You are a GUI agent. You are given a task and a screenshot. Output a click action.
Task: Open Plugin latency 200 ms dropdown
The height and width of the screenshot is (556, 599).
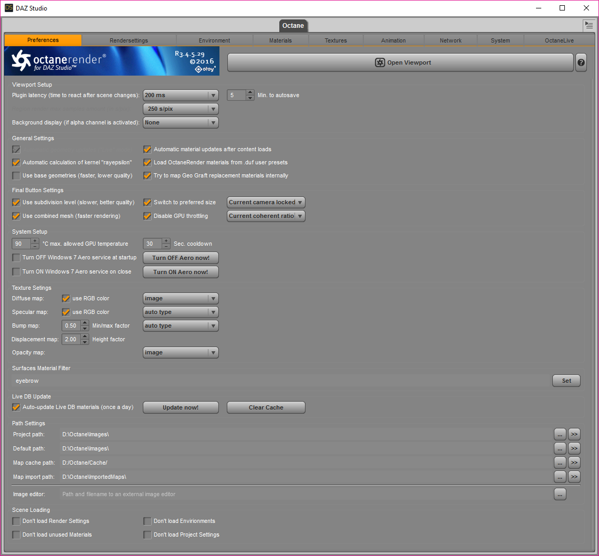(x=181, y=95)
